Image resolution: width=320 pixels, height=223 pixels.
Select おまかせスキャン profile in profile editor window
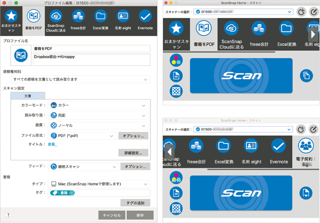coord(11,21)
